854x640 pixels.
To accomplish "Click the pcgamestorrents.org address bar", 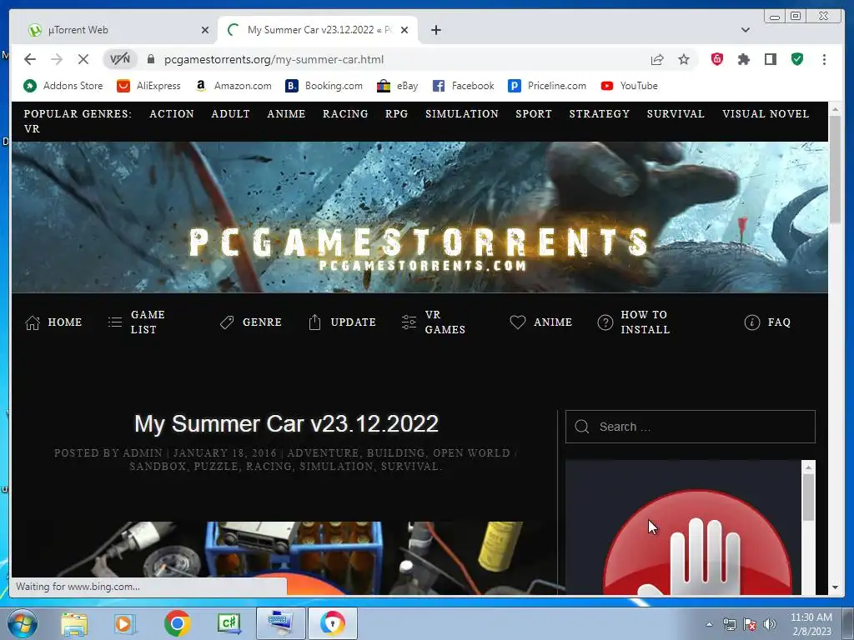I will (x=274, y=59).
